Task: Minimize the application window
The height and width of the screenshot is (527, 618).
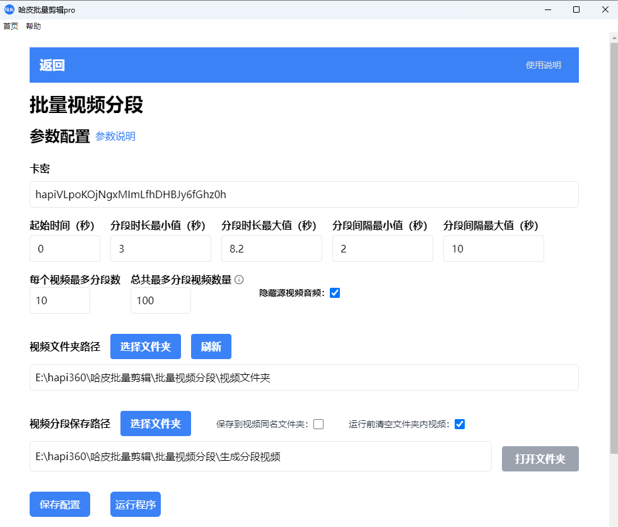Action: pos(548,9)
